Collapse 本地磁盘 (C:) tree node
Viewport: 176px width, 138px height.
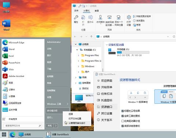click(x=77, y=50)
